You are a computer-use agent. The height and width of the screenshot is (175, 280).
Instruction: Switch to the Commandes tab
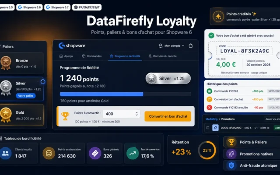92,56
